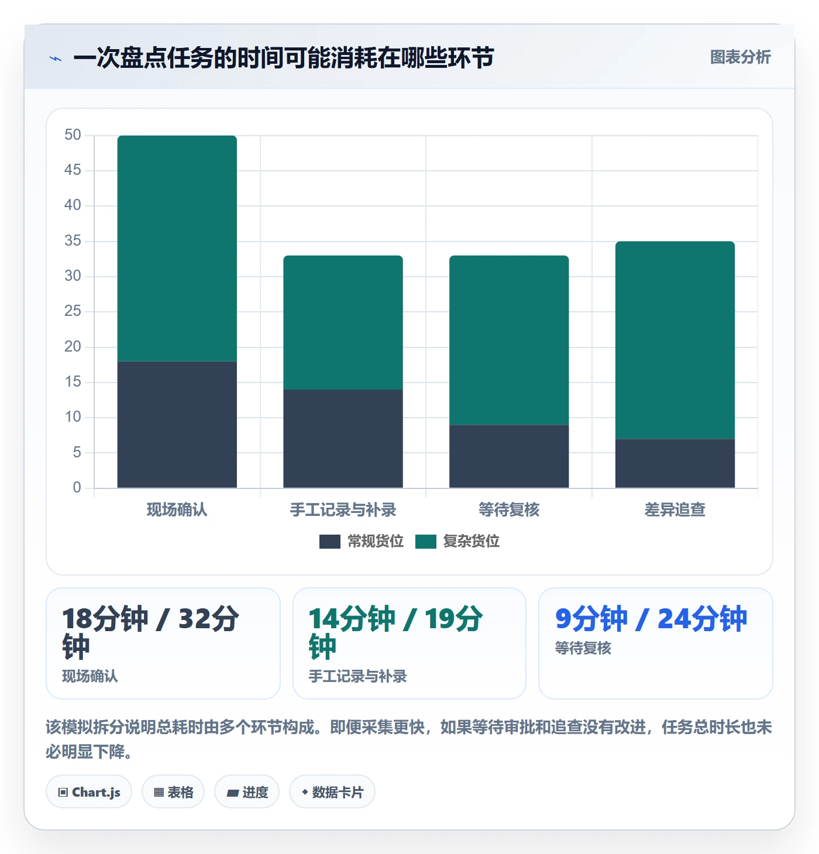Click the y-axis value 25

73,311
